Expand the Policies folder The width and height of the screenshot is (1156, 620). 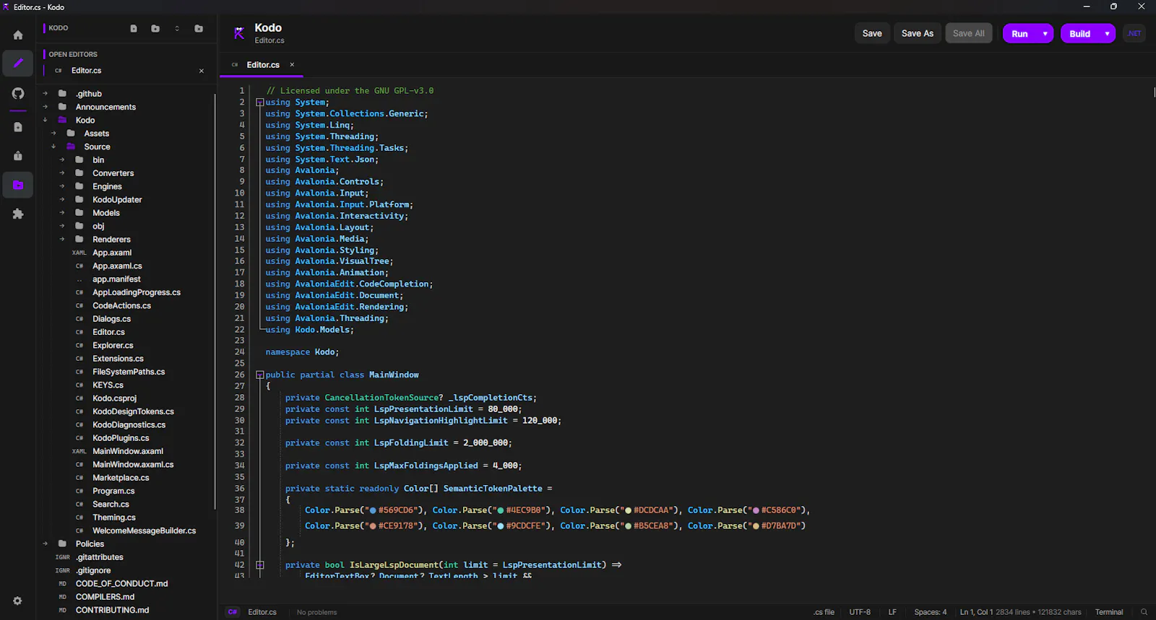click(45, 544)
